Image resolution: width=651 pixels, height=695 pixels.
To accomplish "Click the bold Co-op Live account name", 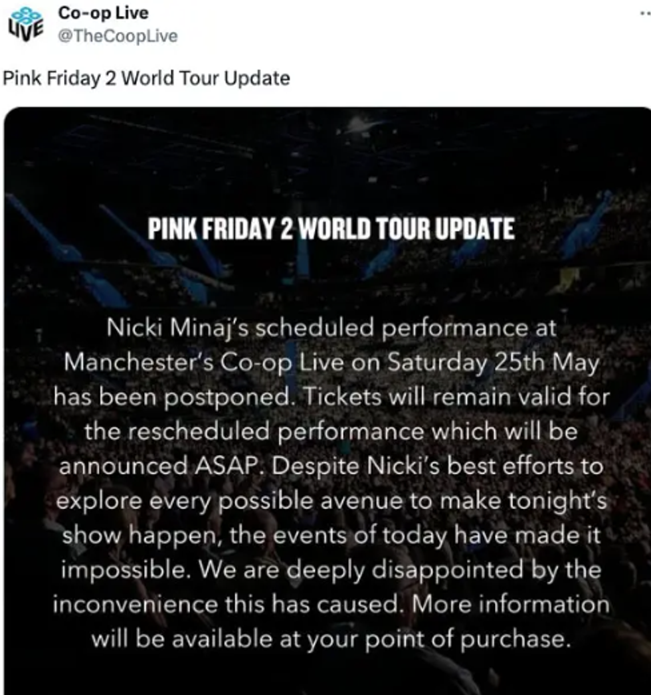I will pyautogui.click(x=103, y=13).
